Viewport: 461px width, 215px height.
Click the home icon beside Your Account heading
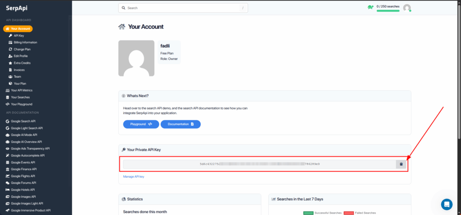click(122, 27)
